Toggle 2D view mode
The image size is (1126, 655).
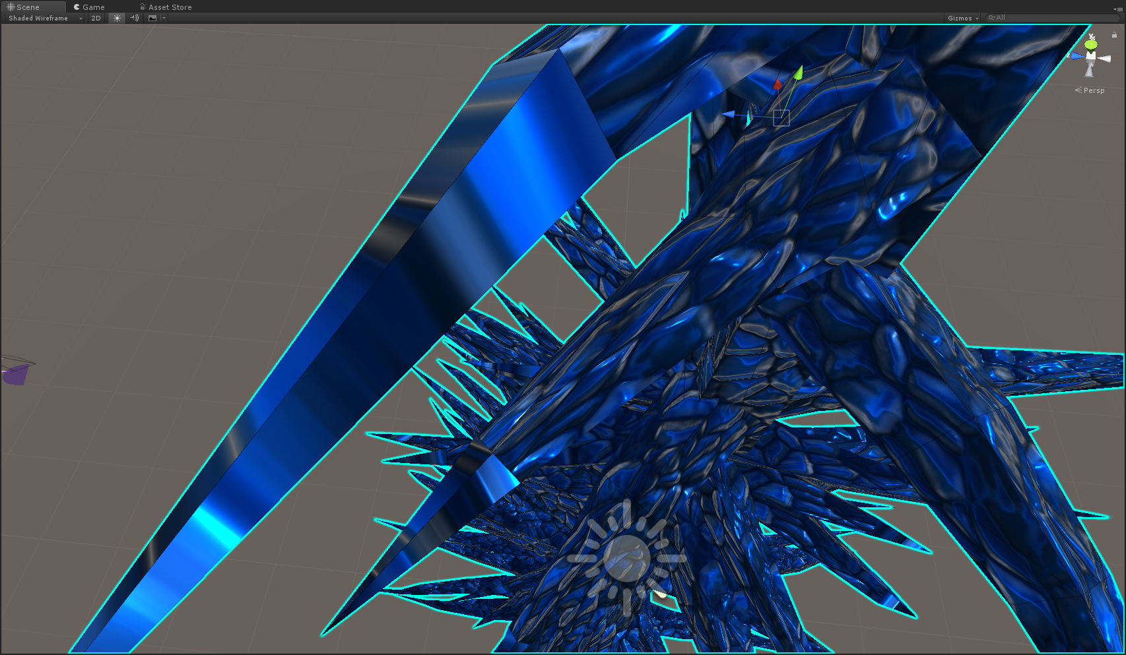tap(96, 18)
